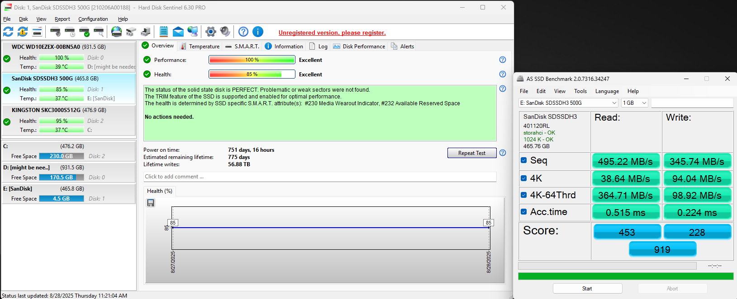Open the Configuration menu
The height and width of the screenshot is (299, 737).
(93, 19)
